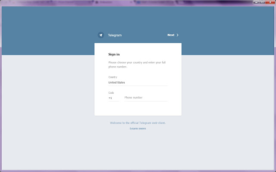Click the Telegram paper plane logo
Screen dimensions: 276x172
(101, 35)
